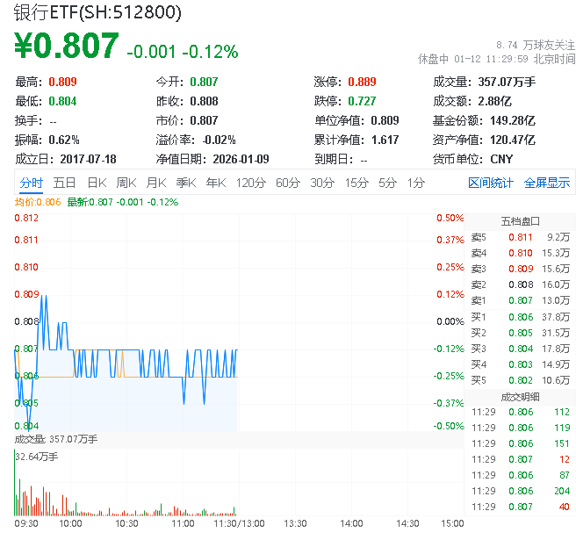
Task: Switch to 60分 interval chart
Action: 288,183
